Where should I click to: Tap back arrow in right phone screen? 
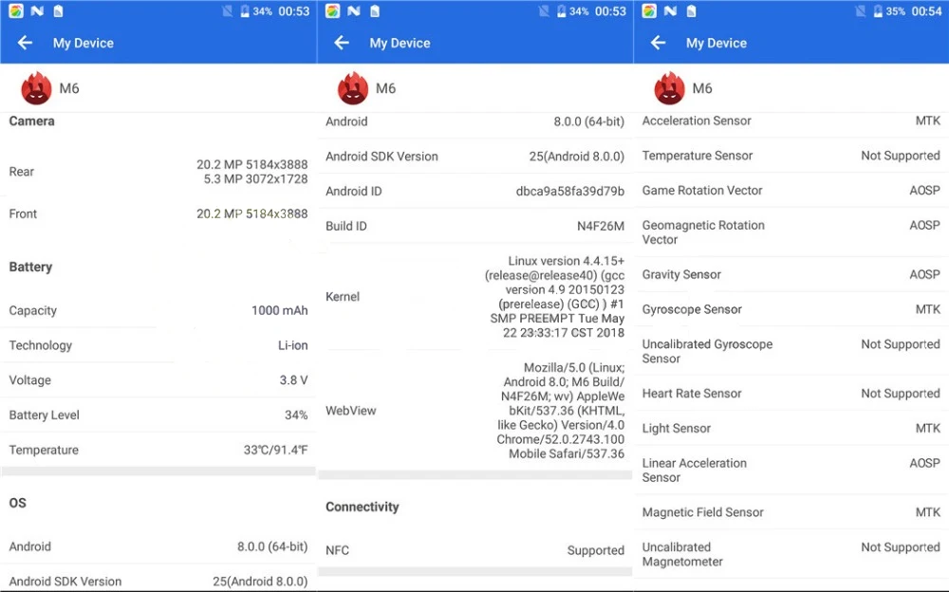tap(658, 43)
